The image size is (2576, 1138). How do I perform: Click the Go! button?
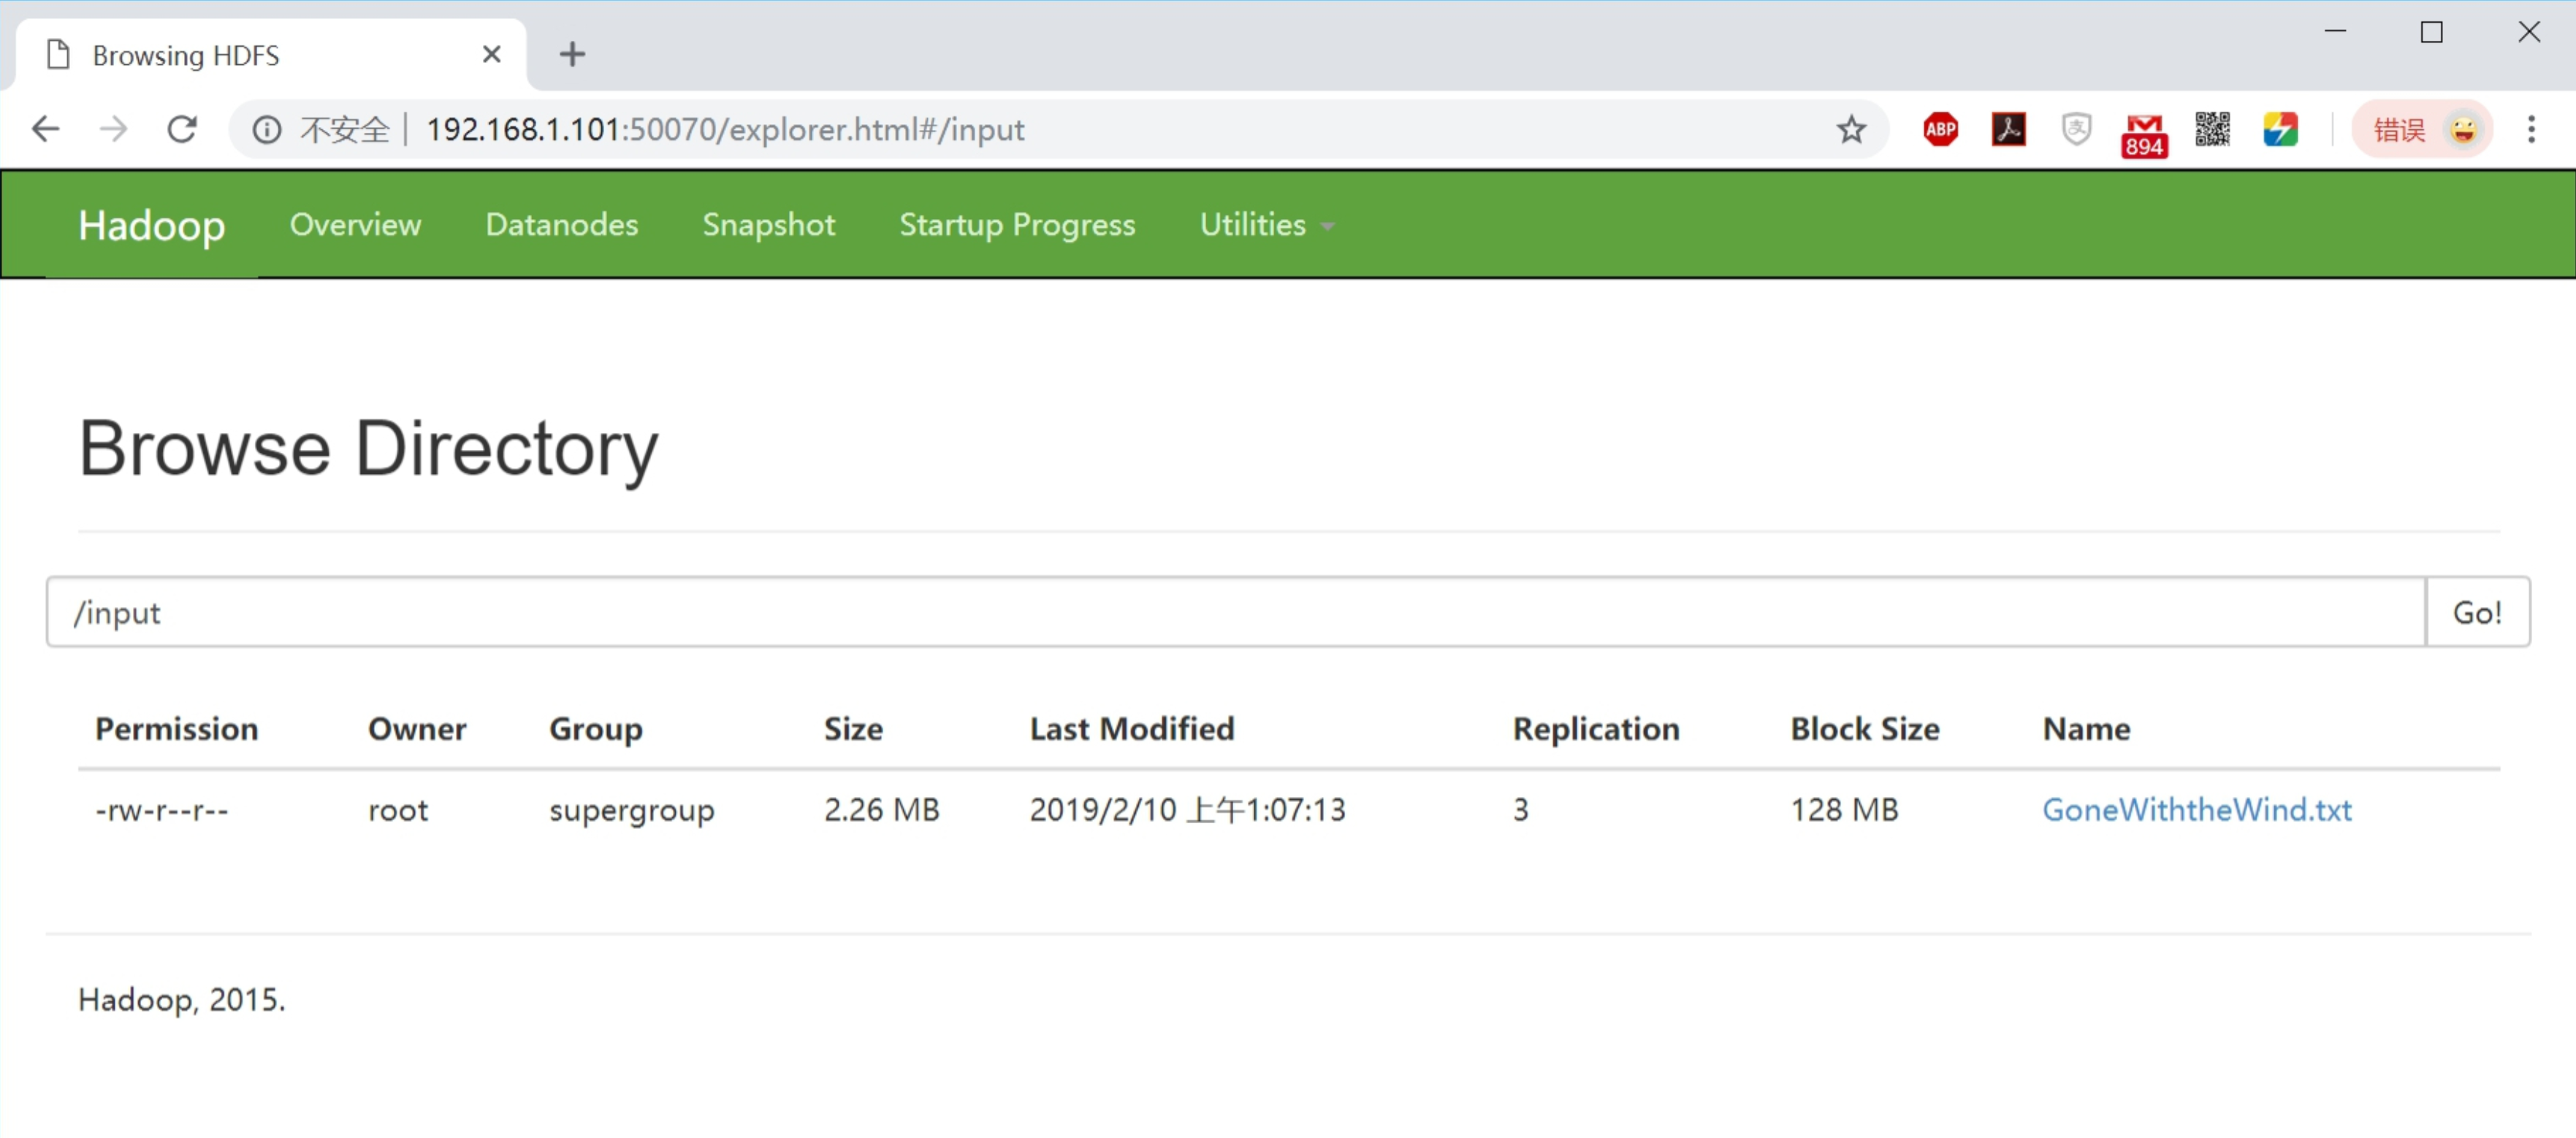pyautogui.click(x=2477, y=611)
